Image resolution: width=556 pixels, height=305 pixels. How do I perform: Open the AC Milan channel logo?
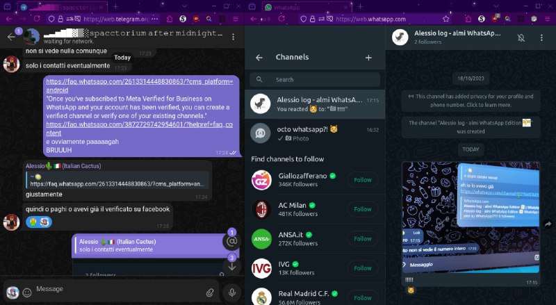pyautogui.click(x=261, y=209)
